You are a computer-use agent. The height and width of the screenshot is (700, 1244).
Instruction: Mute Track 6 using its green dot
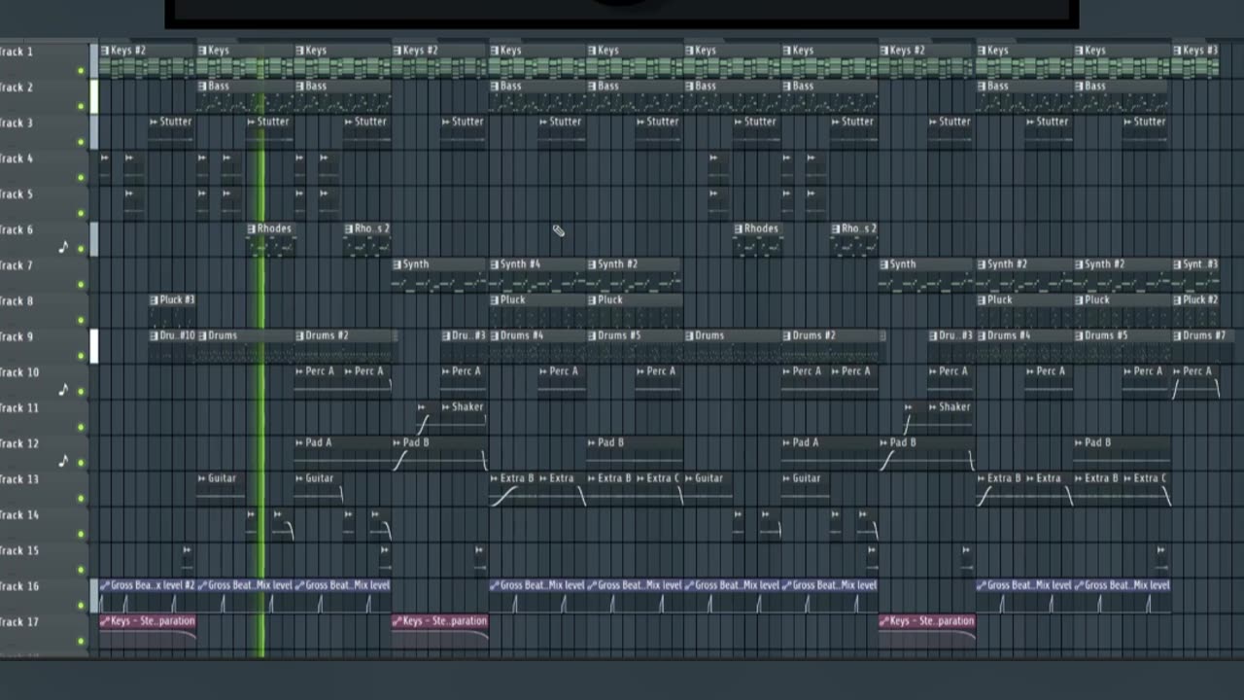coord(81,249)
